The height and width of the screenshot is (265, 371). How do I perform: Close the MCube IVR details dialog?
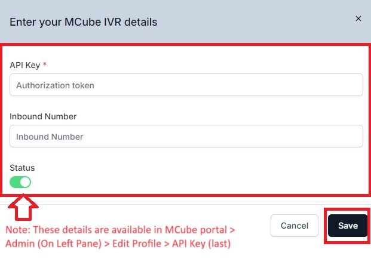point(358,19)
